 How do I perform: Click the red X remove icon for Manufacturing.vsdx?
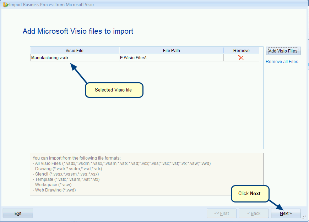point(241,58)
